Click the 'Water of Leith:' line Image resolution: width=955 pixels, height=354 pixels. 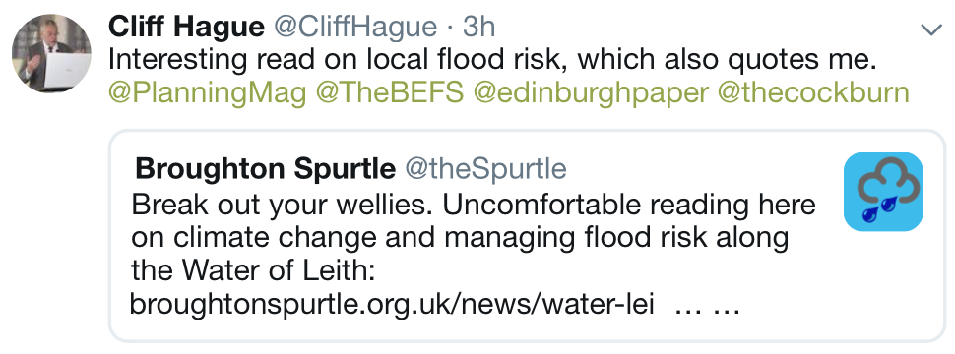point(251,271)
